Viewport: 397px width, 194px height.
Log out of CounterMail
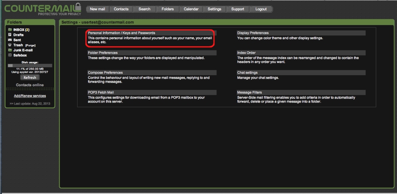261,9
